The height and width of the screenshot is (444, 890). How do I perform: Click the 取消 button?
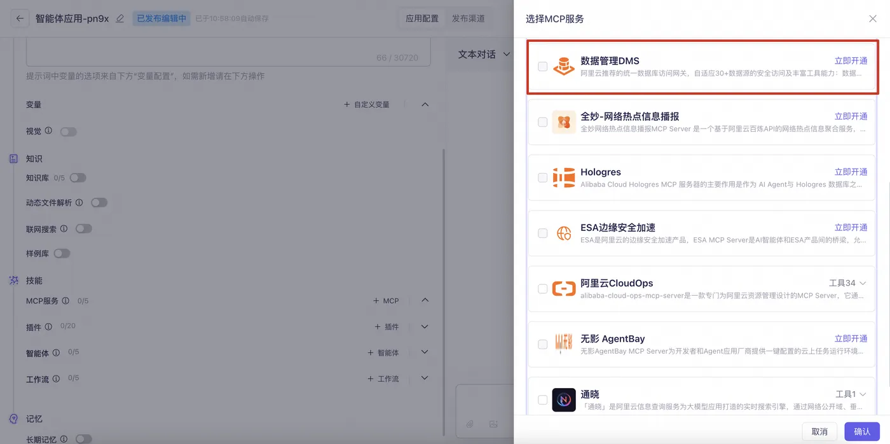click(819, 431)
